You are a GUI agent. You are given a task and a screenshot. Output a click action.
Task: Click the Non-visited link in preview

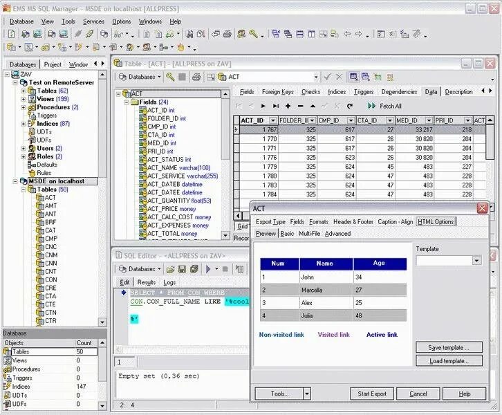281,335
